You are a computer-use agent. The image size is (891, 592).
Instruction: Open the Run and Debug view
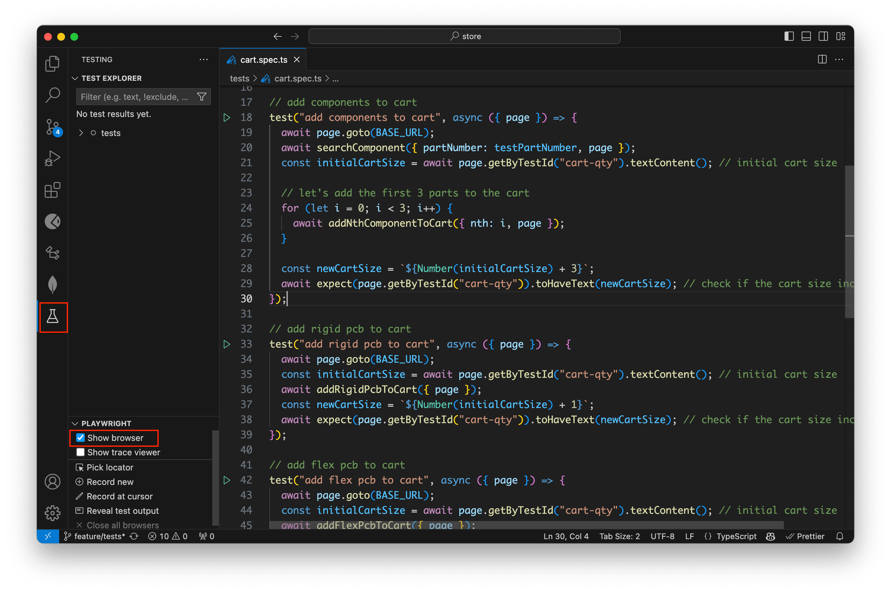tap(53, 159)
